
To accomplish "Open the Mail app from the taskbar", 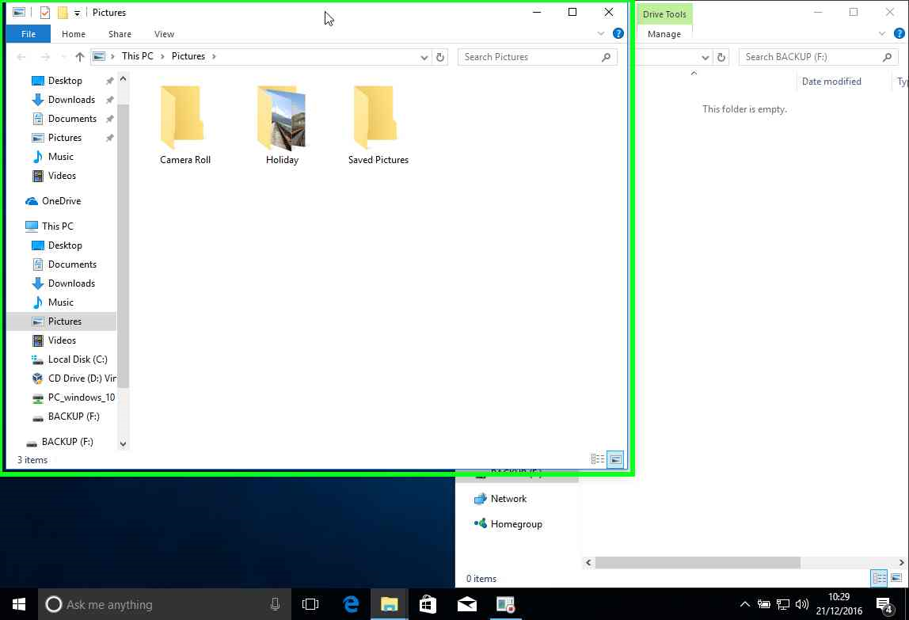I will pos(466,604).
